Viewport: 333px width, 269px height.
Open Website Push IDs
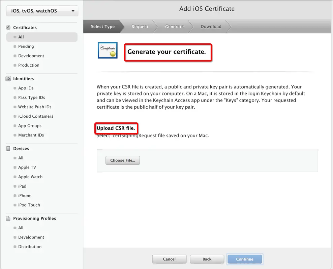click(x=35, y=107)
